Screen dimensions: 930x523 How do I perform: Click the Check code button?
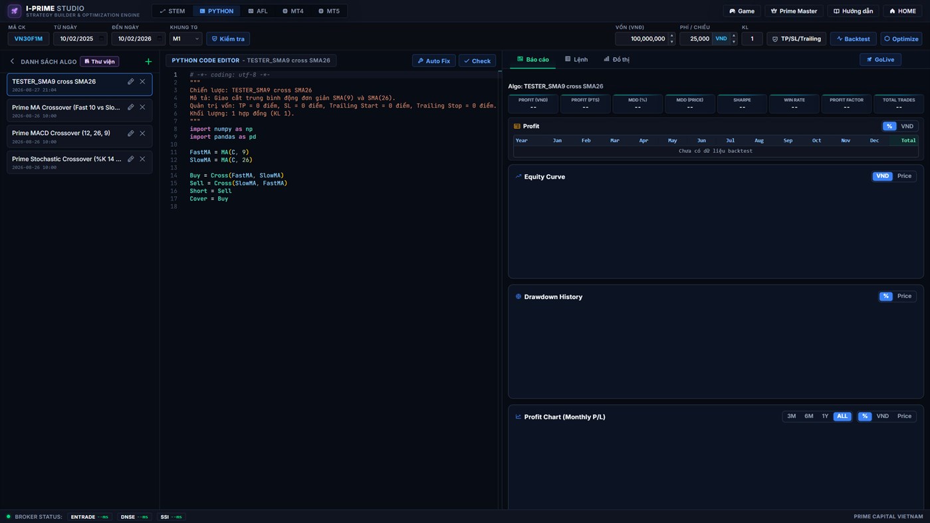click(477, 61)
